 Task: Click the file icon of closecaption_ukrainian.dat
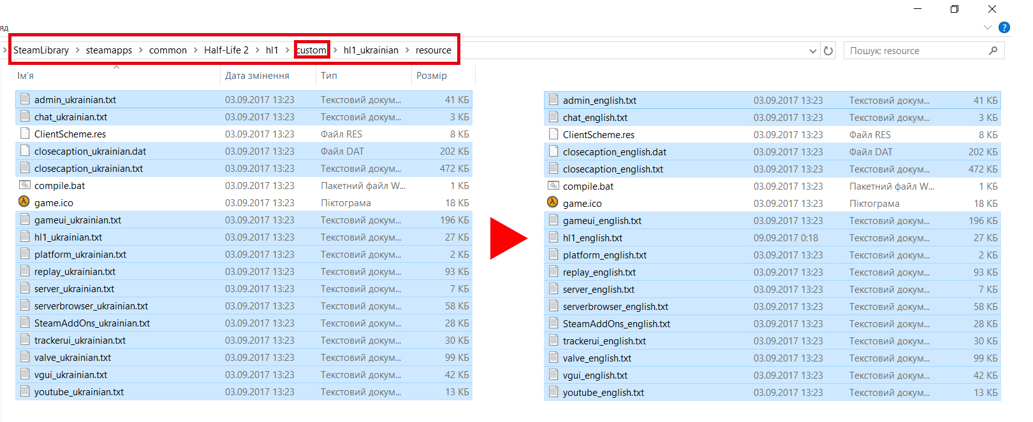[x=25, y=151]
